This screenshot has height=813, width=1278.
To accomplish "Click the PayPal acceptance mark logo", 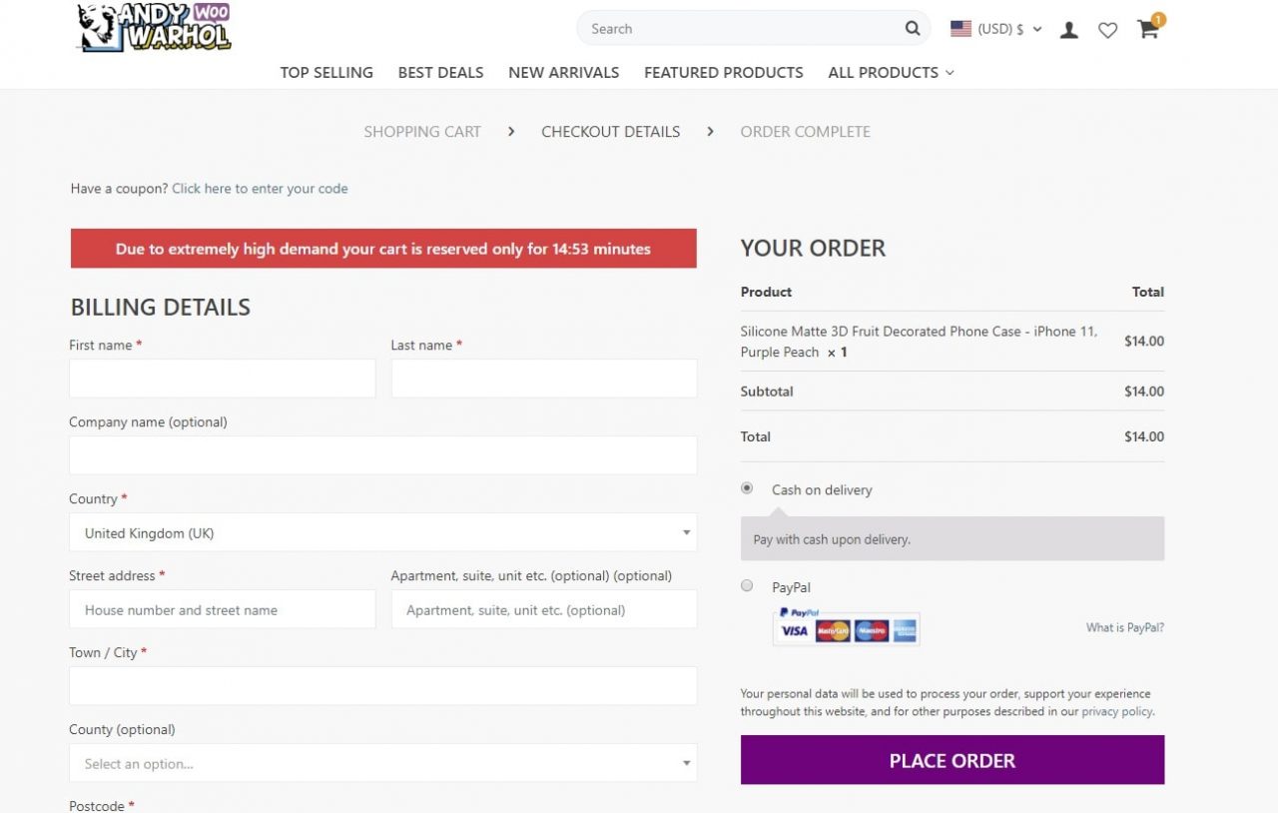I will click(800, 612).
